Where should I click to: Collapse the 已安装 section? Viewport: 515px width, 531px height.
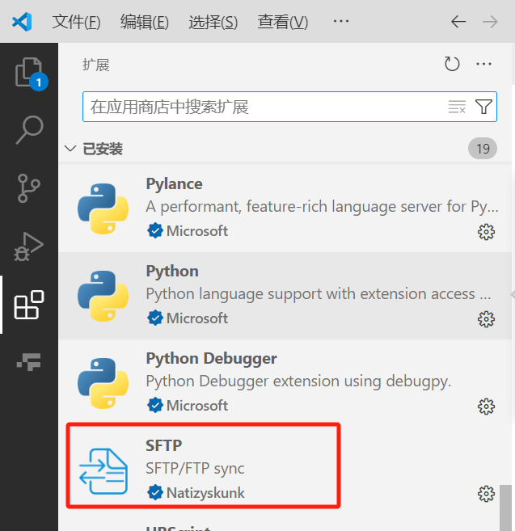[x=70, y=149]
